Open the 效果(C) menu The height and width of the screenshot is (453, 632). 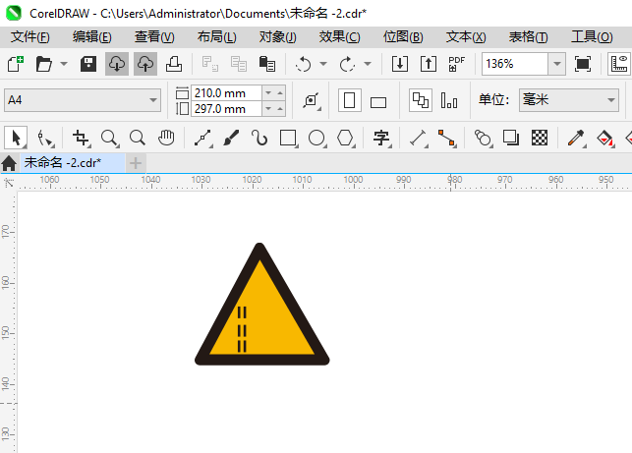click(x=340, y=37)
